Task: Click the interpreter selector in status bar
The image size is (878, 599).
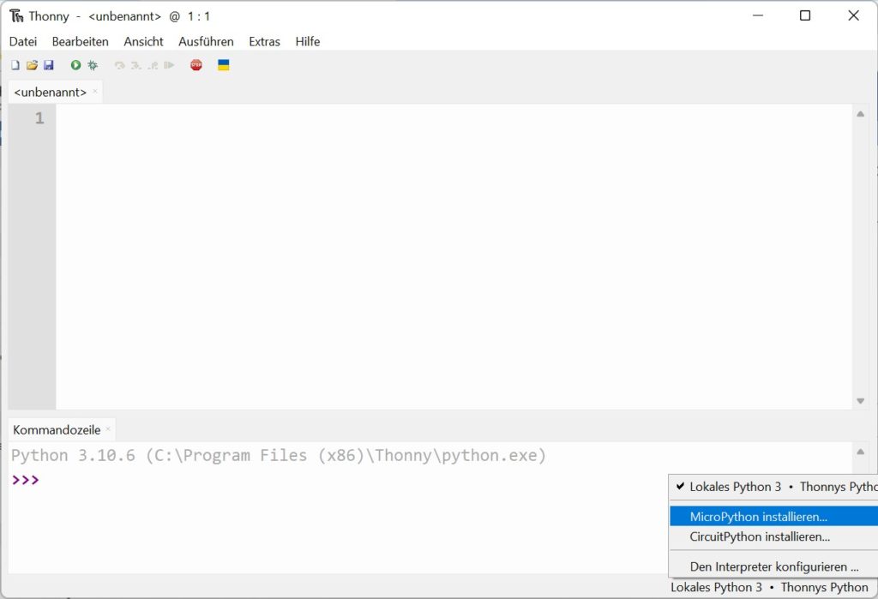Action: [769, 587]
